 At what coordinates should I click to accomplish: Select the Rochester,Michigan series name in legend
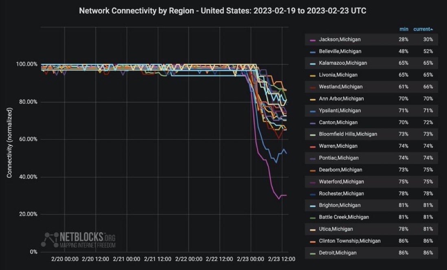coord(342,194)
